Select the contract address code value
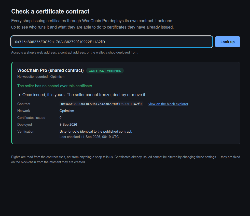This screenshot has width=250, height=216. click(101, 104)
